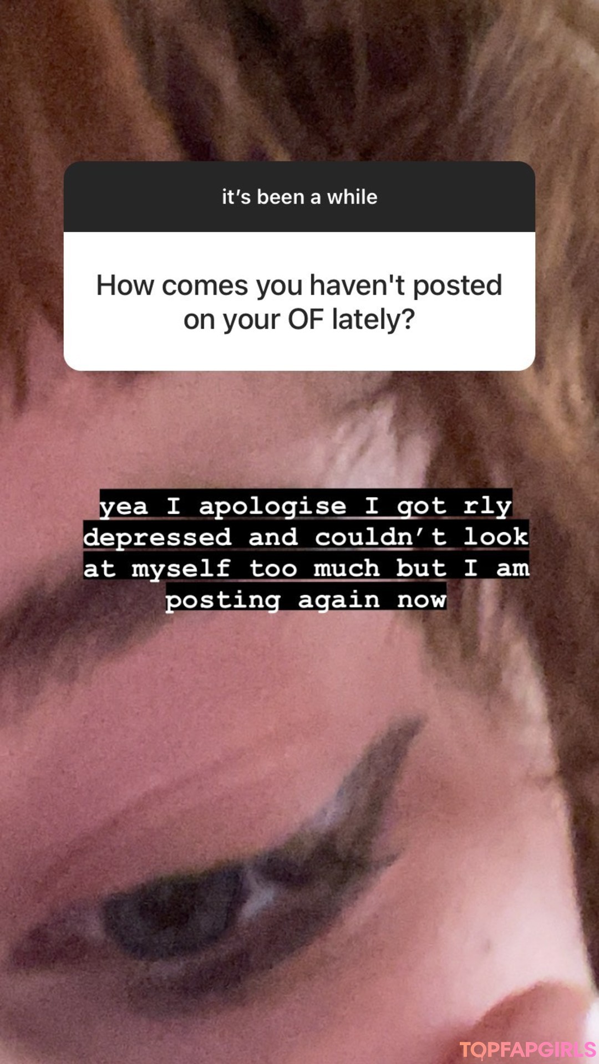This screenshot has width=599, height=1064.
Task: Click the word "lately?" in the sticker
Action: click(373, 320)
